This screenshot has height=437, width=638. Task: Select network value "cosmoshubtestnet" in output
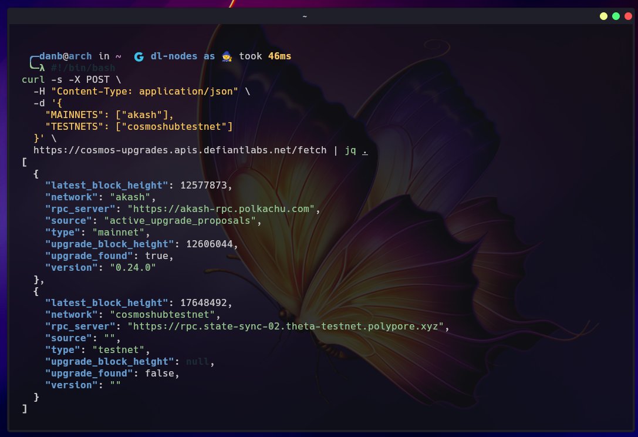163,315
